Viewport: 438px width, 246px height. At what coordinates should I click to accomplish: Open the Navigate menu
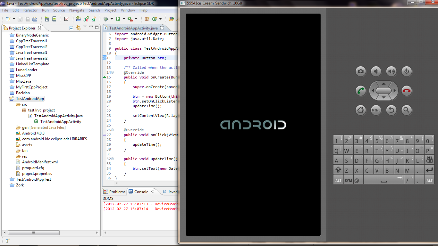tap(77, 10)
